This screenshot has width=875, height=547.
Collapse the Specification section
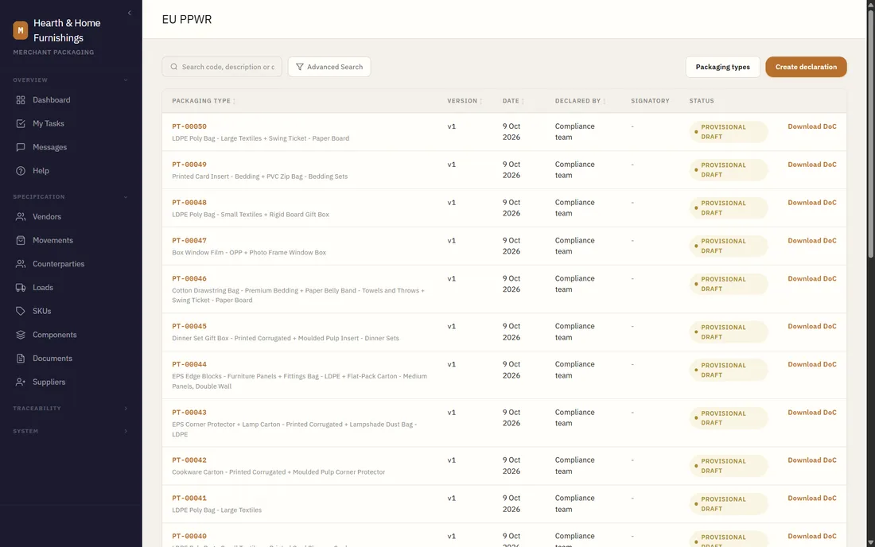(126, 197)
